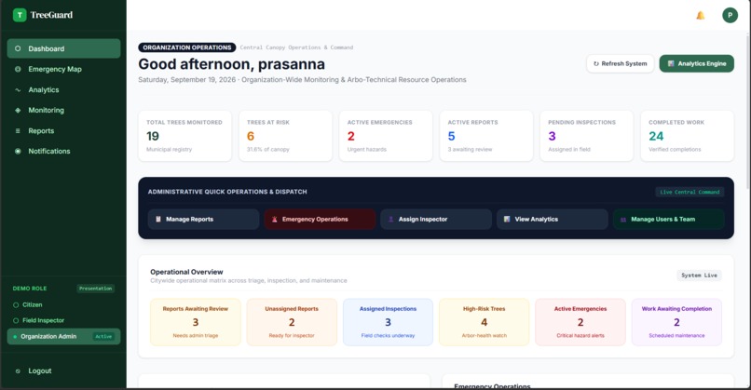Viewport: 751px width, 390px height.
Task: Select the Reports Awaiting Review tile
Action: (196, 322)
